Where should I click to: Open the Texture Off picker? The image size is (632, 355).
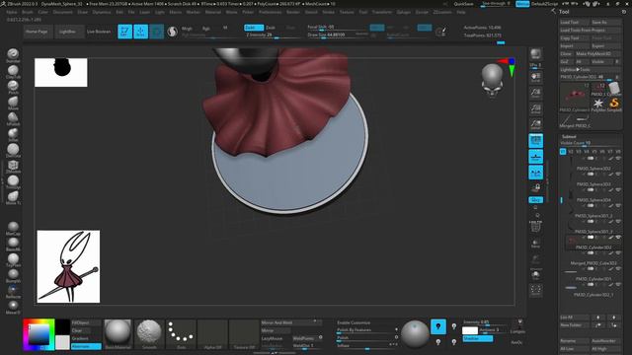(244, 334)
